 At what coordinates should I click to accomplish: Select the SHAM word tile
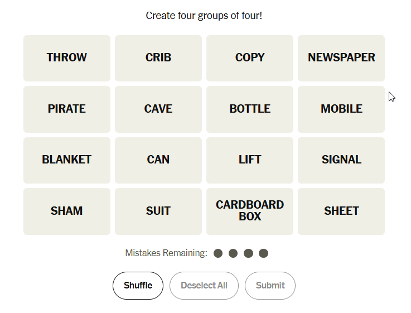click(x=67, y=211)
